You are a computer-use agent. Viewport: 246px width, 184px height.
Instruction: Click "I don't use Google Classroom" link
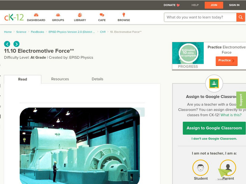[x=214, y=139]
